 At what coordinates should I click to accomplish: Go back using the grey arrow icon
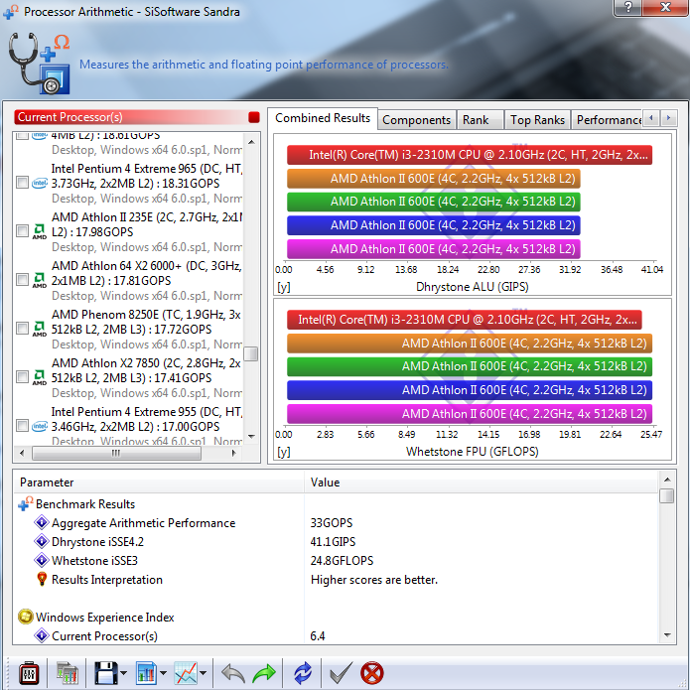click(232, 673)
